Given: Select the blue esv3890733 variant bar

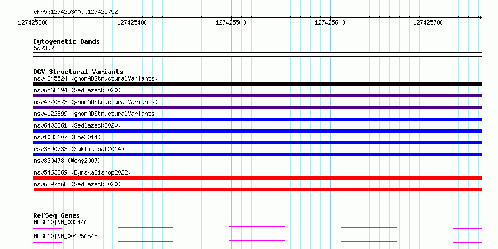Looking at the screenshot, I should pyautogui.click(x=257, y=154).
